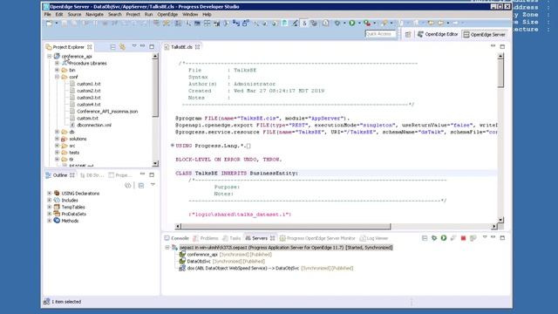Image resolution: width=558 pixels, height=314 pixels.
Task: Expand Includes node in Outline
Action: [50, 200]
